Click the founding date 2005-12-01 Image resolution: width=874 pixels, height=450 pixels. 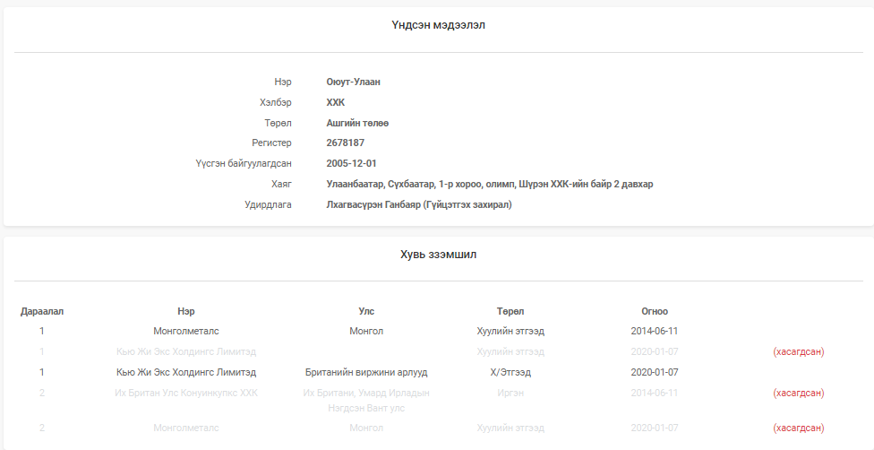(352, 163)
